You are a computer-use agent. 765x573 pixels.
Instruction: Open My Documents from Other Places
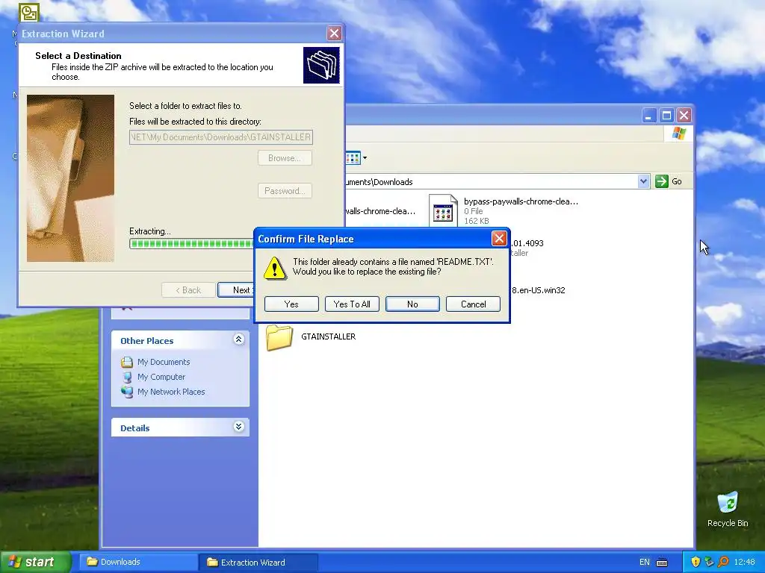point(164,362)
